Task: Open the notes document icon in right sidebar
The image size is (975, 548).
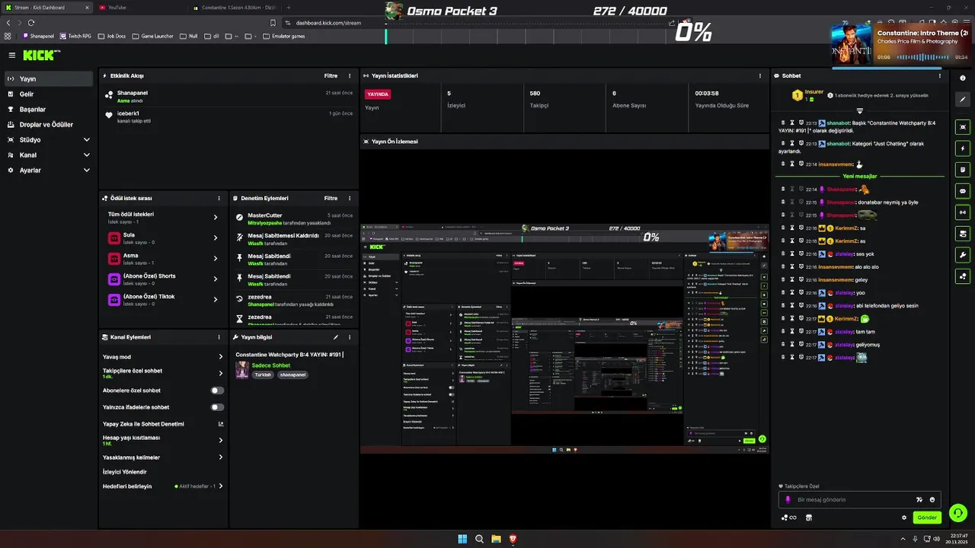Action: pos(963,170)
